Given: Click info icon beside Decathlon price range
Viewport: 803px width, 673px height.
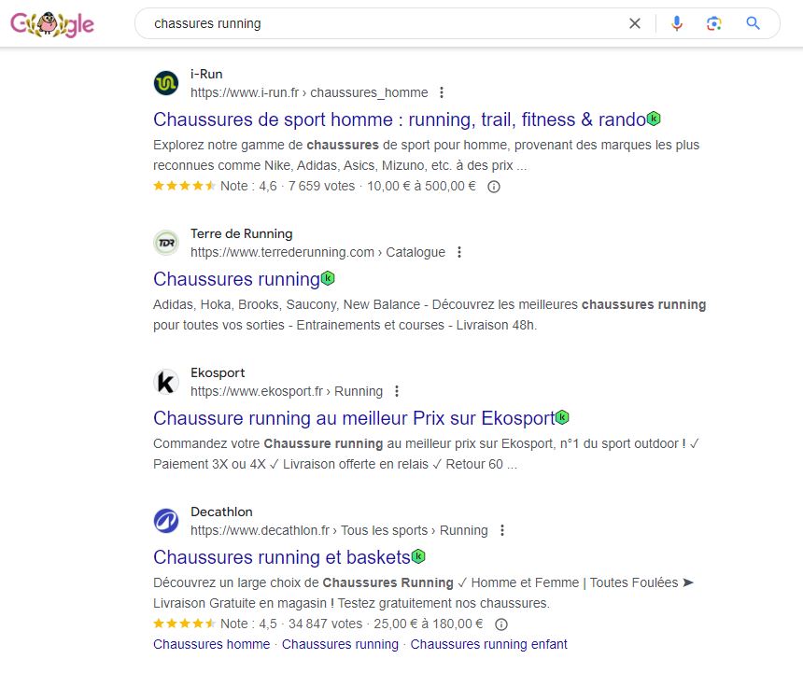Looking at the screenshot, I should pyautogui.click(x=501, y=624).
